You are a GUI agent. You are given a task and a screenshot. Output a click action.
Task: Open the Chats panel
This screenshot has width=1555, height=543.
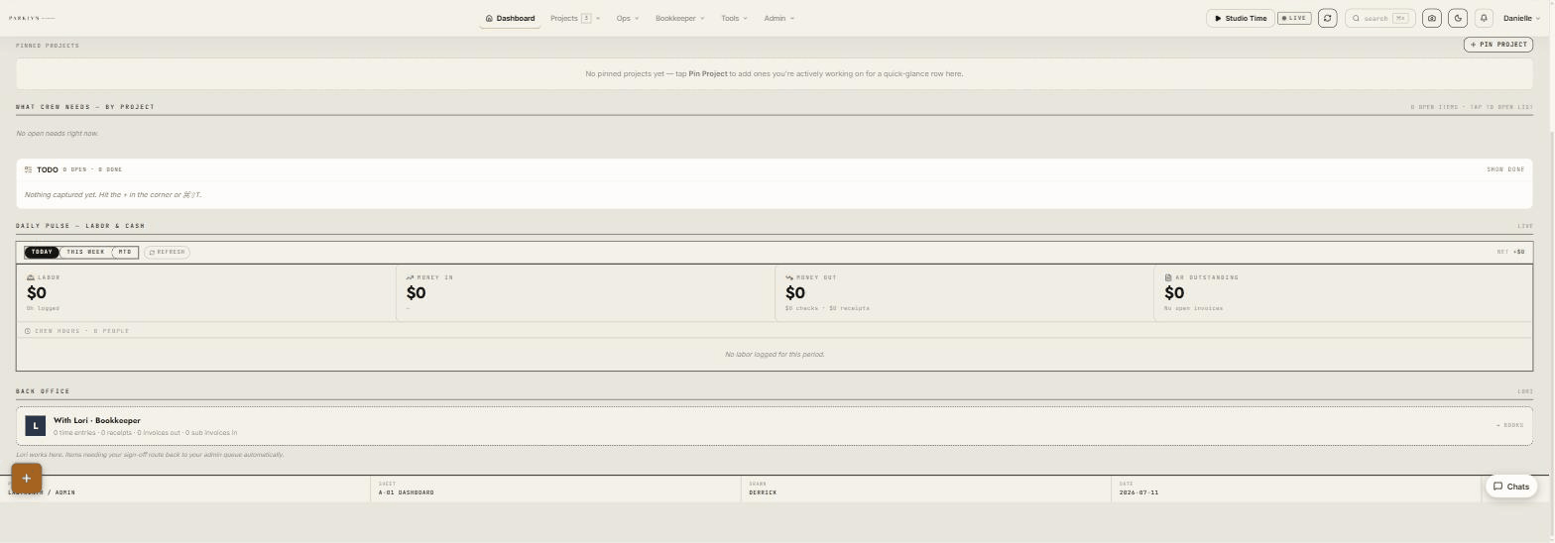1511,487
